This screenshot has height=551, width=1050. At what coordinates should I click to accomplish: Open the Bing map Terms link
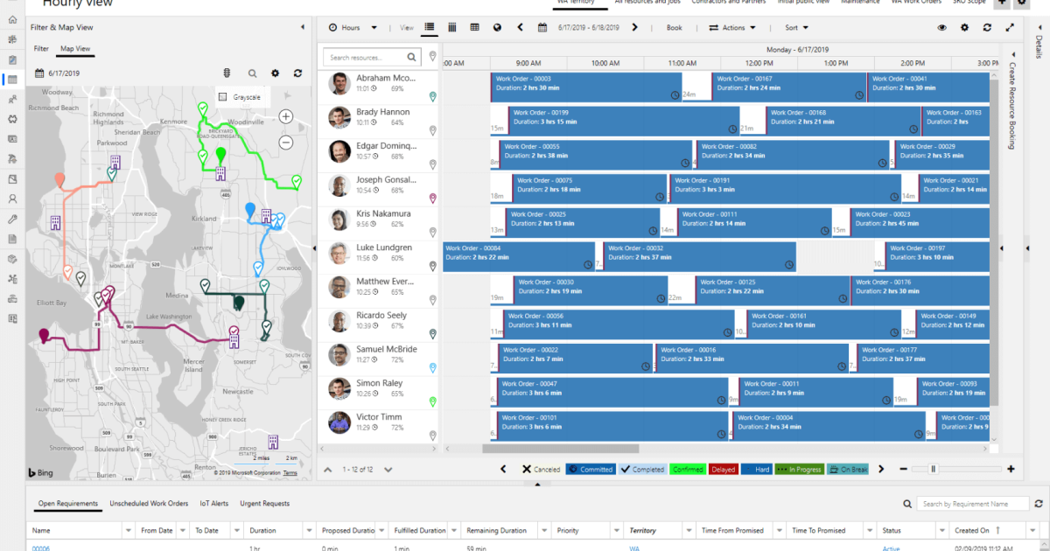click(290, 473)
